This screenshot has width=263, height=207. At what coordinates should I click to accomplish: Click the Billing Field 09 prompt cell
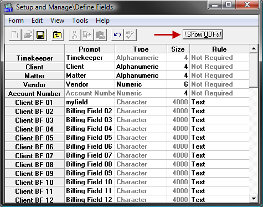90,173
